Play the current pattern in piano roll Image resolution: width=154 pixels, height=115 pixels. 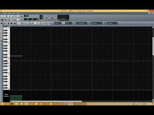[x=5, y=23]
